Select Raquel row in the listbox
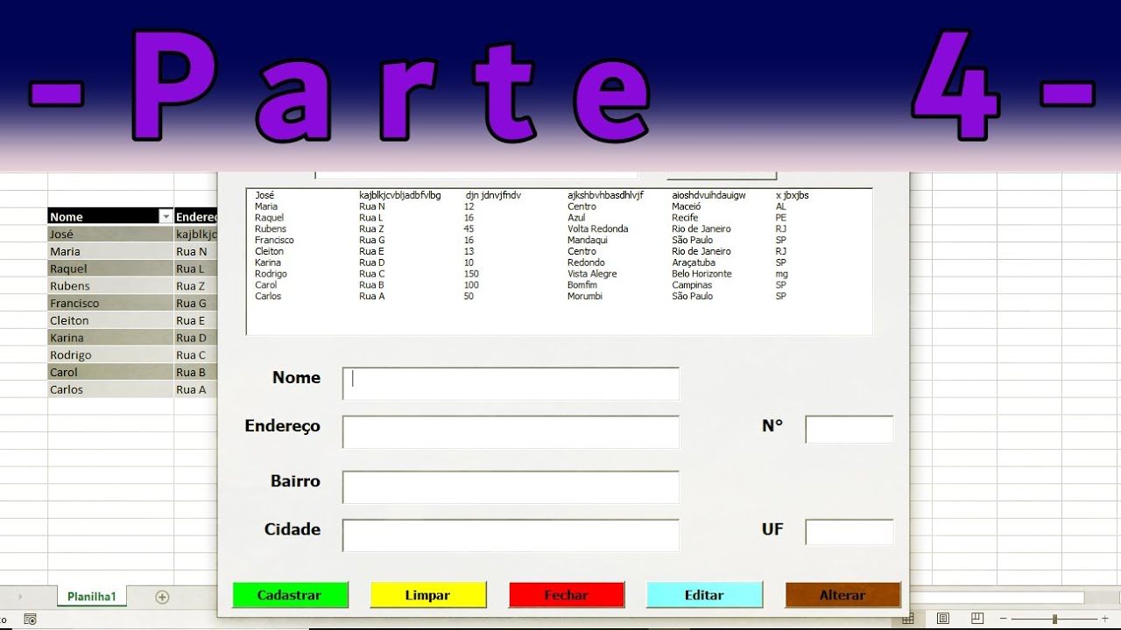 point(559,218)
